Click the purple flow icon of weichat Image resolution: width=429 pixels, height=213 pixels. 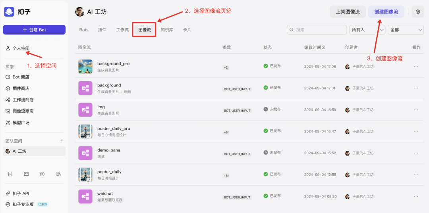tap(85, 196)
